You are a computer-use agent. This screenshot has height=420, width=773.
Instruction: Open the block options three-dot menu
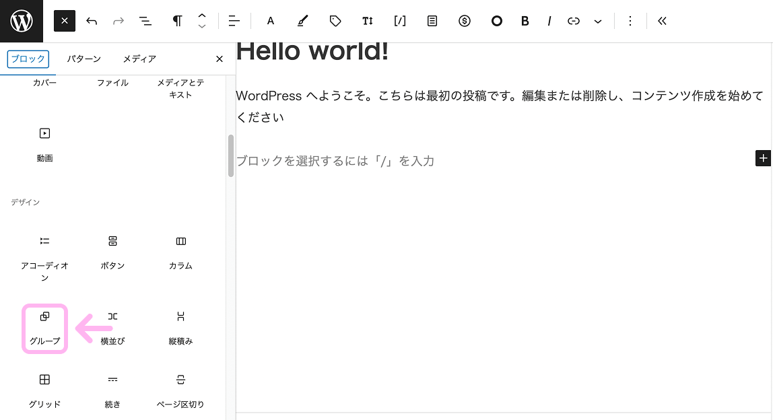630,21
